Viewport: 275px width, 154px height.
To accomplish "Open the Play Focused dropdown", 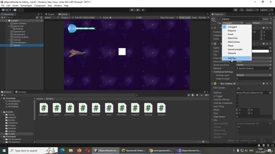I will coord(169,18).
